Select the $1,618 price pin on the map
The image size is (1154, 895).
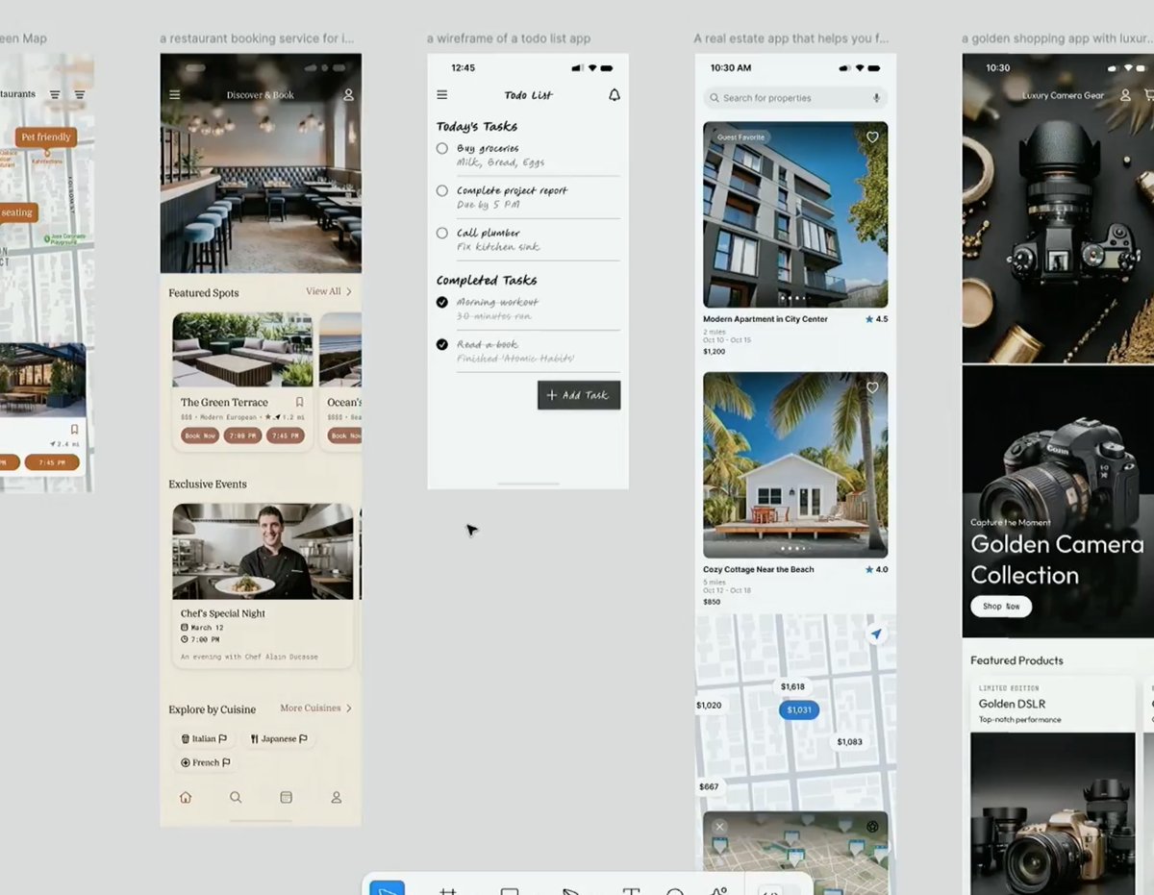pos(792,687)
